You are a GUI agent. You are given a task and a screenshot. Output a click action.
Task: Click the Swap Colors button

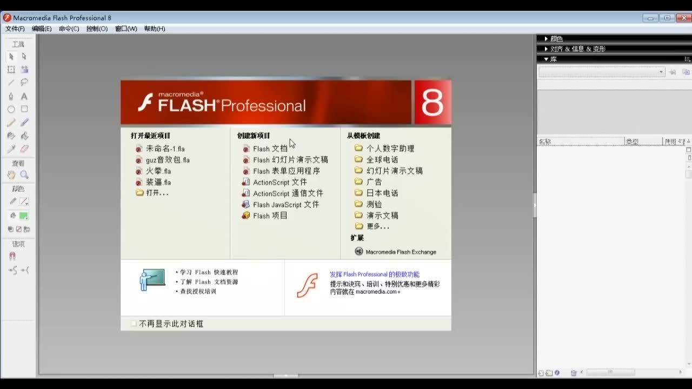click(26, 229)
